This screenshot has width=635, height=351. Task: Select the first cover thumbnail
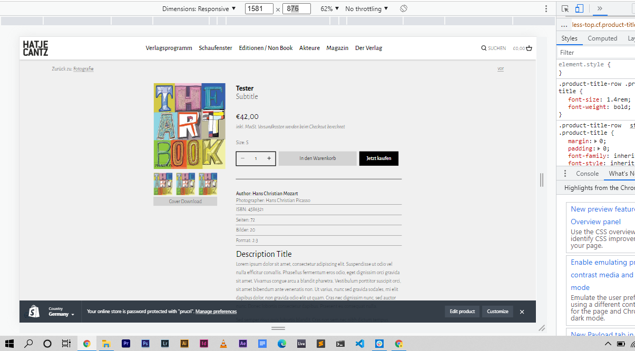(163, 184)
